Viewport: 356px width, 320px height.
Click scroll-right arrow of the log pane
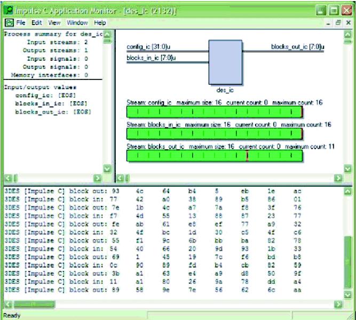tap(337, 304)
